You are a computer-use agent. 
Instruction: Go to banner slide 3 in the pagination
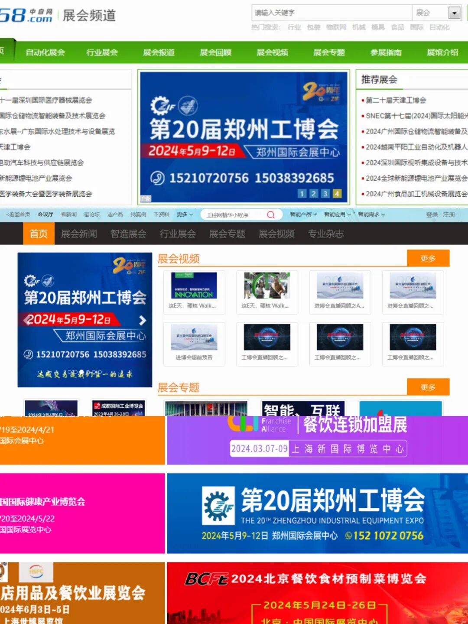click(325, 194)
